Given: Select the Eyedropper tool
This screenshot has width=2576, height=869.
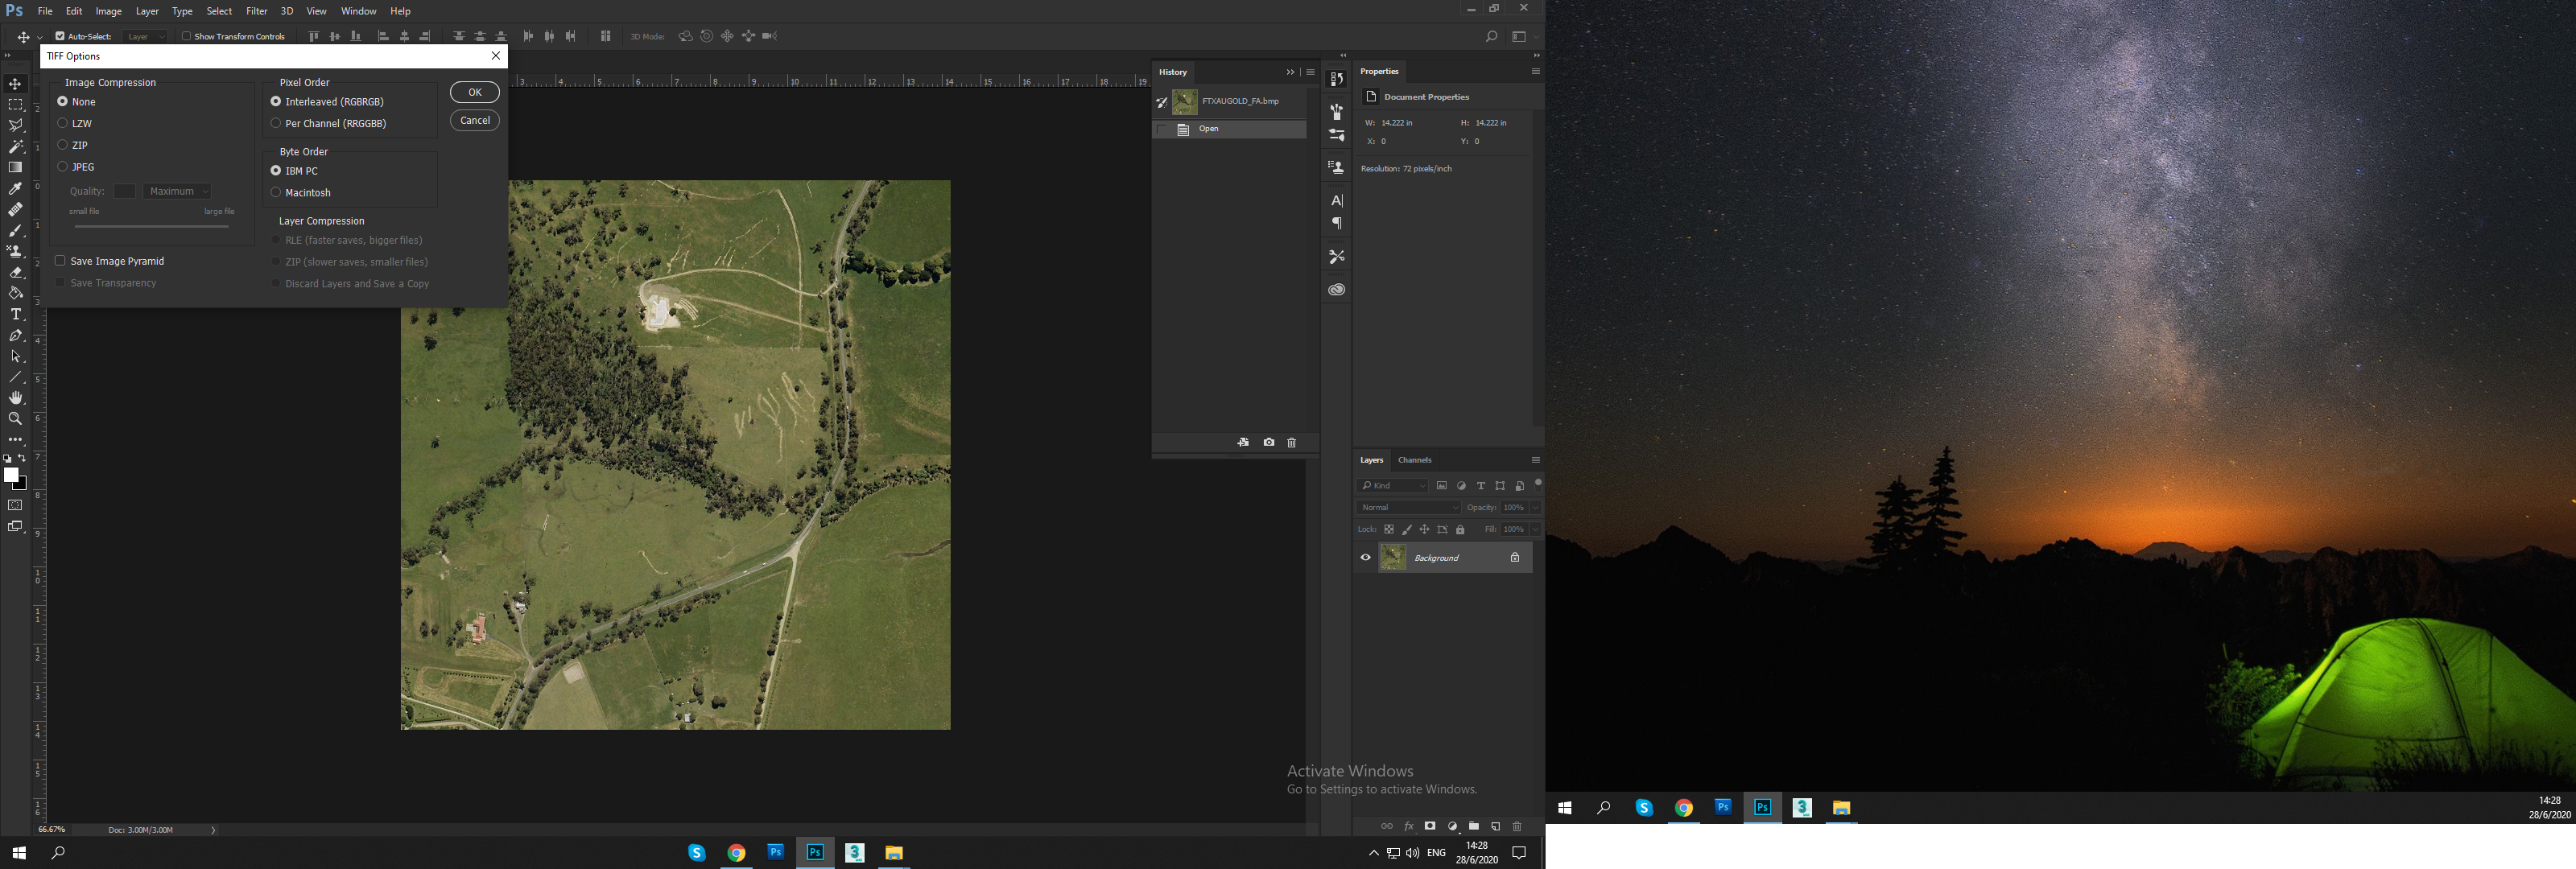Looking at the screenshot, I should (x=15, y=188).
